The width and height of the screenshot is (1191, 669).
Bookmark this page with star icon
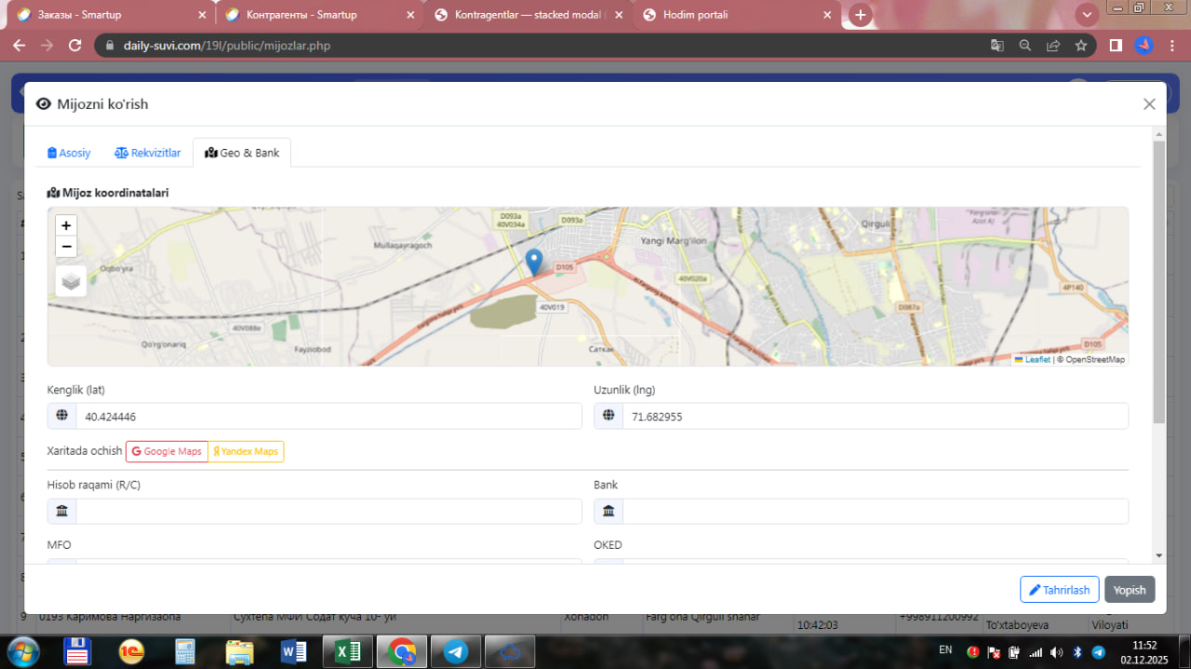pyautogui.click(x=1080, y=46)
